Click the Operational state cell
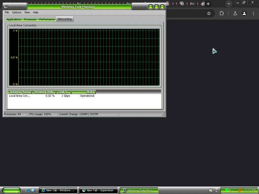Screen dimensions: 259x194 [87, 96]
